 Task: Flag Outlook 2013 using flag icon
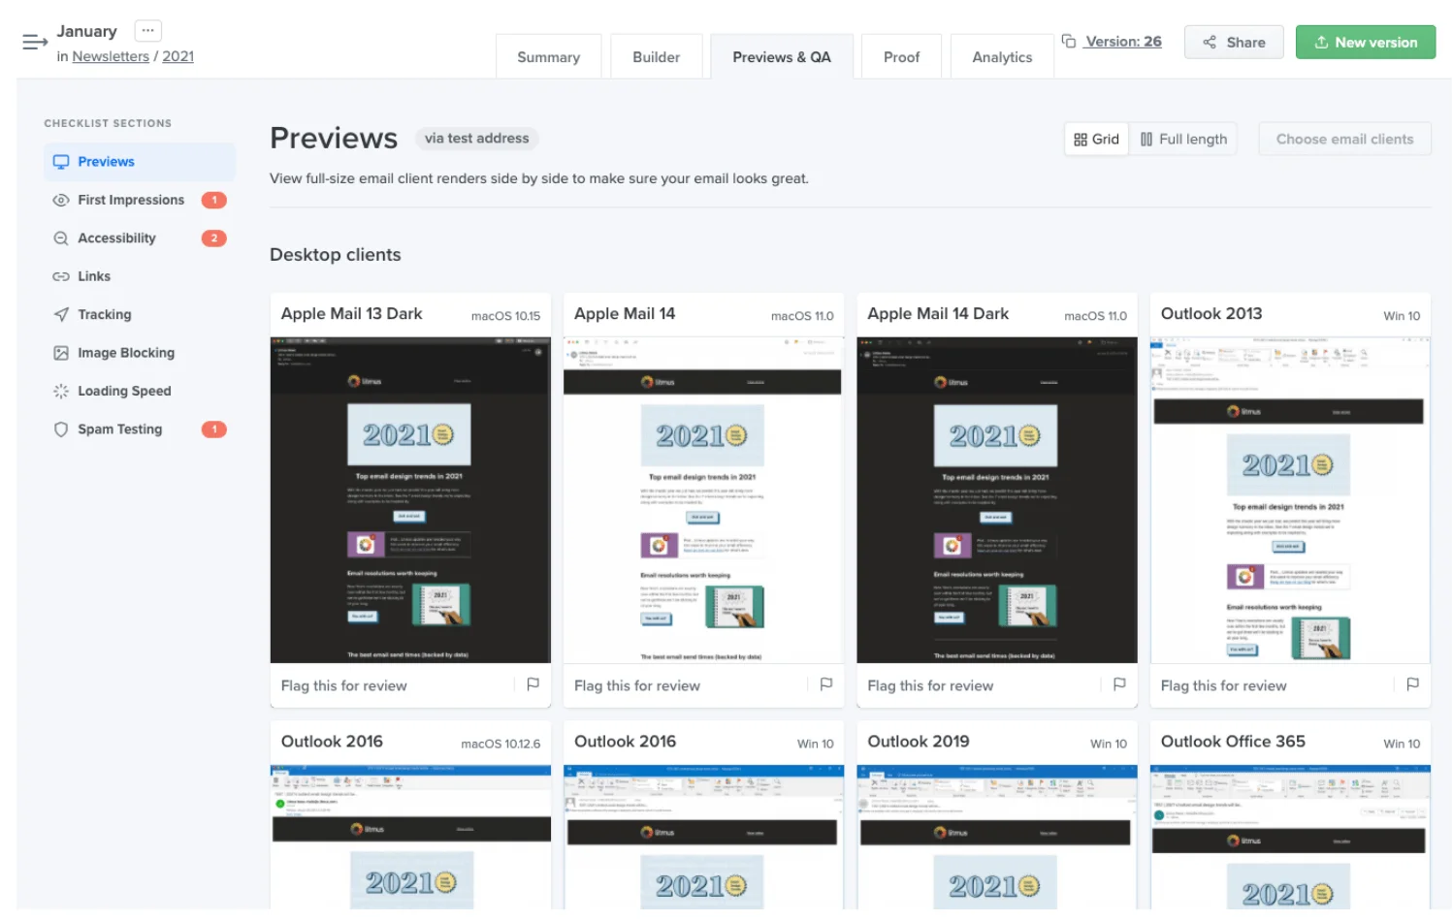(1412, 684)
